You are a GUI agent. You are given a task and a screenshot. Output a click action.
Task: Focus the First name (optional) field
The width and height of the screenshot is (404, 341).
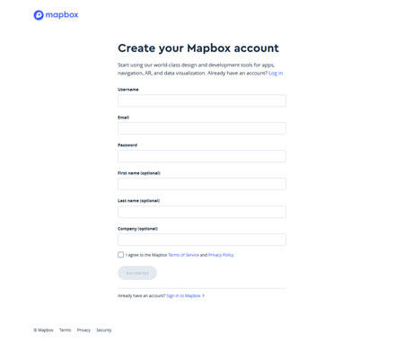point(202,184)
